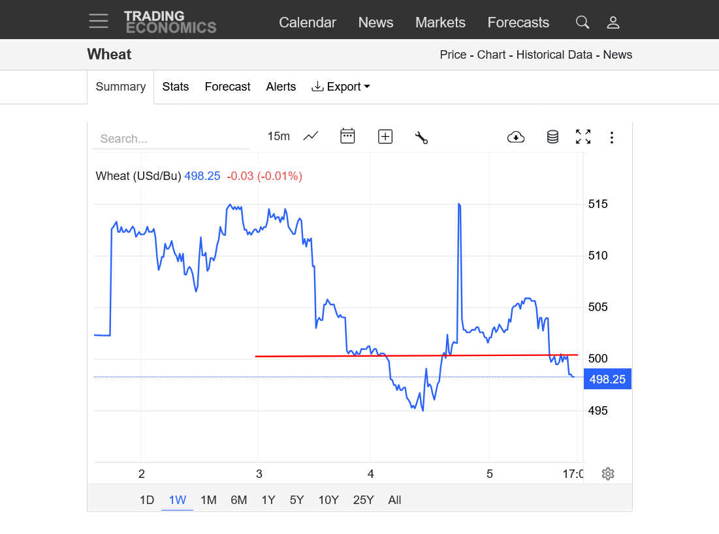Open the 15m interval selector
The image size is (719, 534).
click(x=278, y=136)
